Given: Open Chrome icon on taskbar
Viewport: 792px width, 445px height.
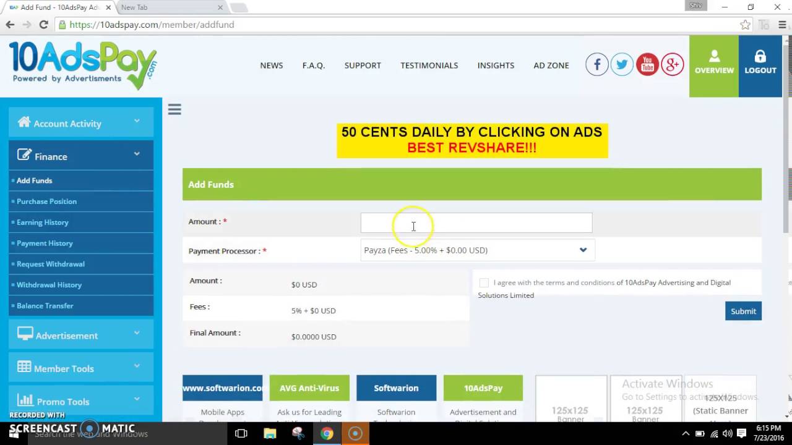Looking at the screenshot, I should click(327, 433).
